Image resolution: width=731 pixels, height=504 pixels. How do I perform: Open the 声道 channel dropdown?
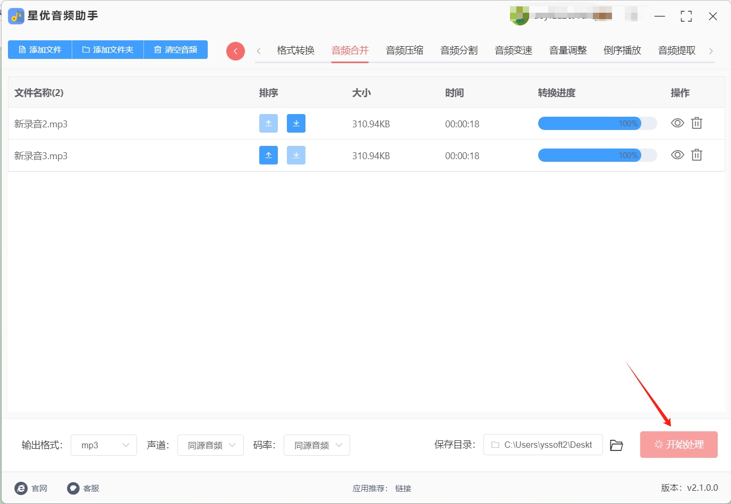click(210, 445)
